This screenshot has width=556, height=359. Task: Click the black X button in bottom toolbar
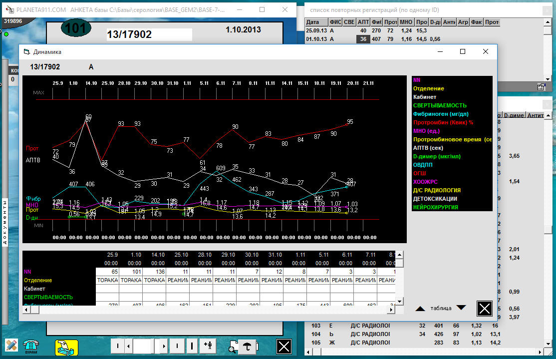click(x=284, y=346)
